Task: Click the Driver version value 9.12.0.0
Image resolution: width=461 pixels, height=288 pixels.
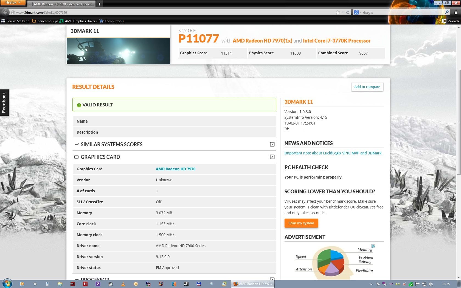Action: click(163, 257)
